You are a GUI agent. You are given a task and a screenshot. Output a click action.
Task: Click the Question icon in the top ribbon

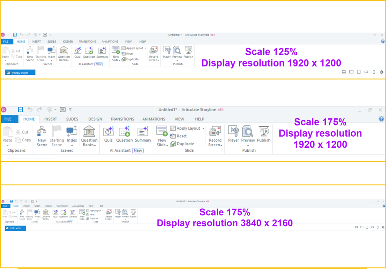pyautogui.click(x=89, y=51)
